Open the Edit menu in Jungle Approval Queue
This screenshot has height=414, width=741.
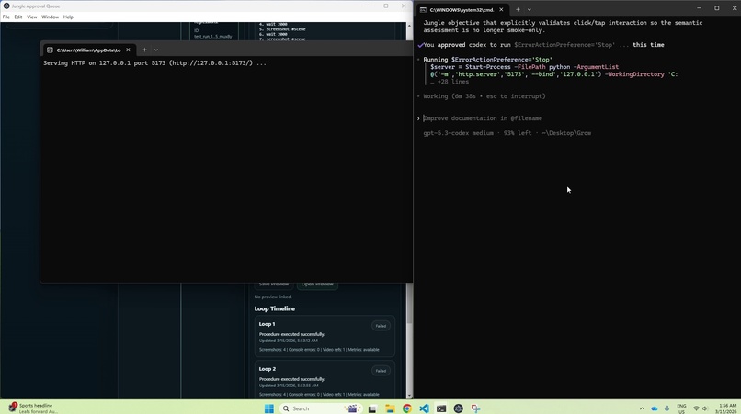pyautogui.click(x=18, y=17)
